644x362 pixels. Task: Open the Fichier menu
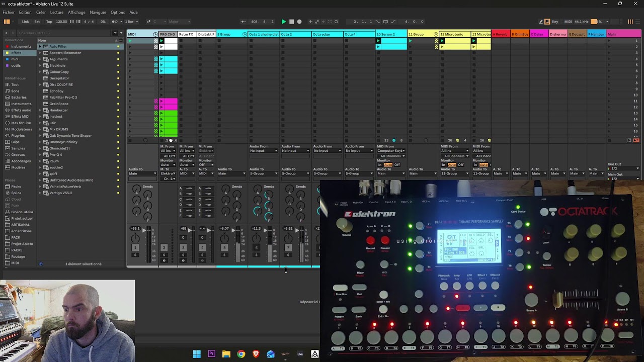(x=9, y=13)
